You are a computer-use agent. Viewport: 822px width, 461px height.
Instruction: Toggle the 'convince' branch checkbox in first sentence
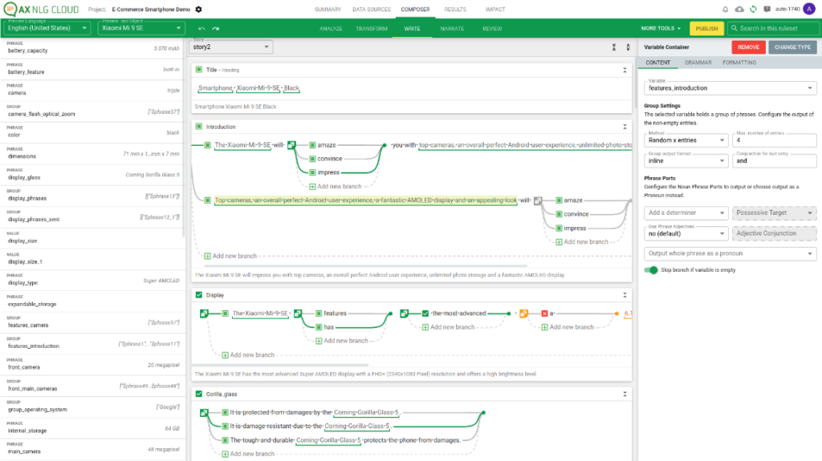point(312,159)
